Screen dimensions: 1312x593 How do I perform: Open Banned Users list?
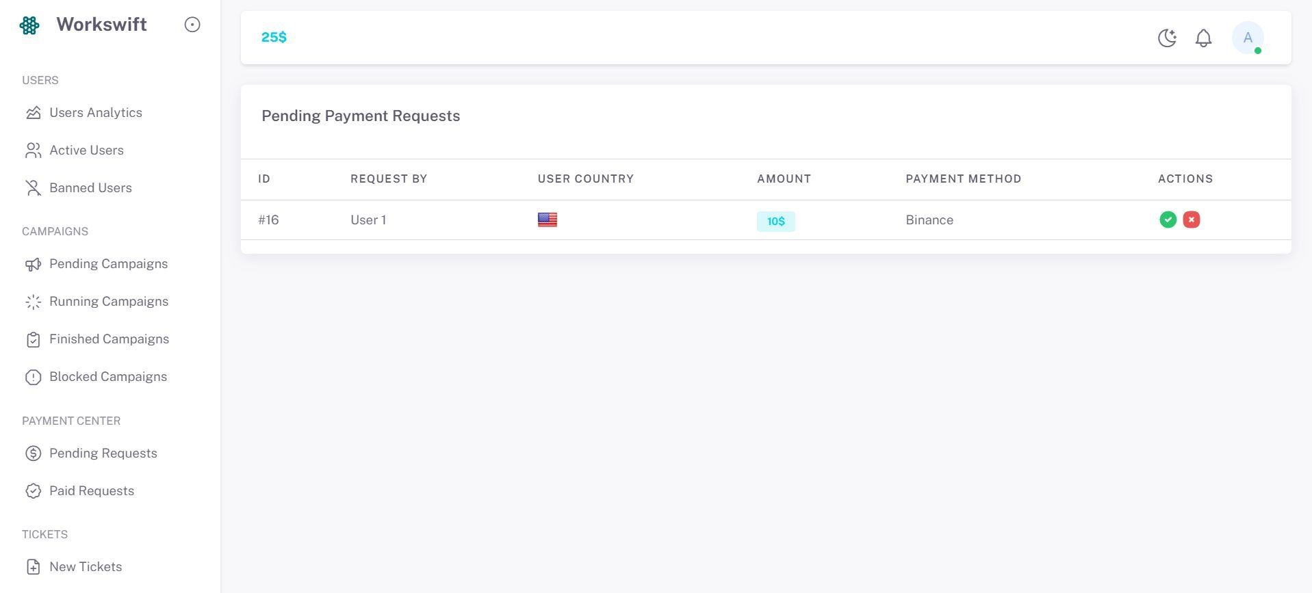click(x=90, y=188)
